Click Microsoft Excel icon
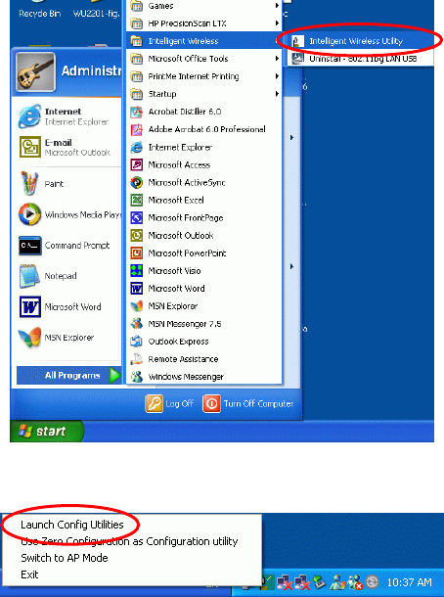 point(136,200)
